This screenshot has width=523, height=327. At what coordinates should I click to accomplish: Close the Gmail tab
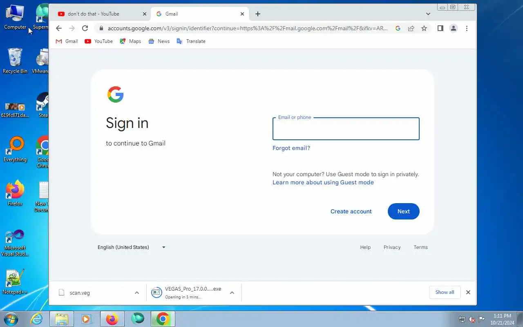tap(242, 14)
